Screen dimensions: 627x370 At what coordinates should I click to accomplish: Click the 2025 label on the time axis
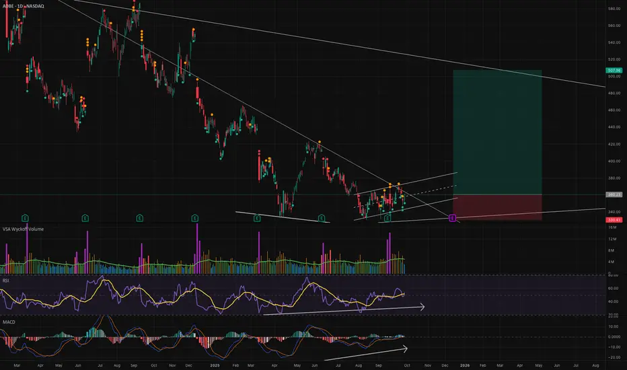coord(215,365)
